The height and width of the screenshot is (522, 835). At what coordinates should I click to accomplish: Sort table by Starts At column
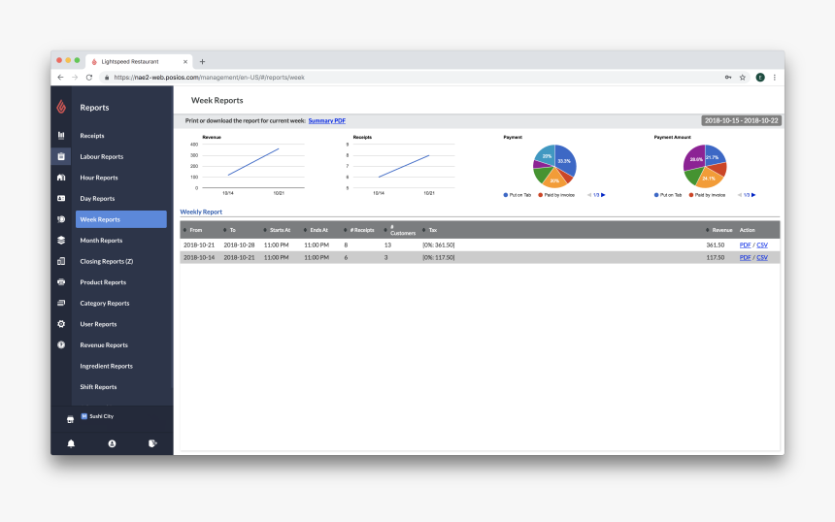pyautogui.click(x=277, y=230)
